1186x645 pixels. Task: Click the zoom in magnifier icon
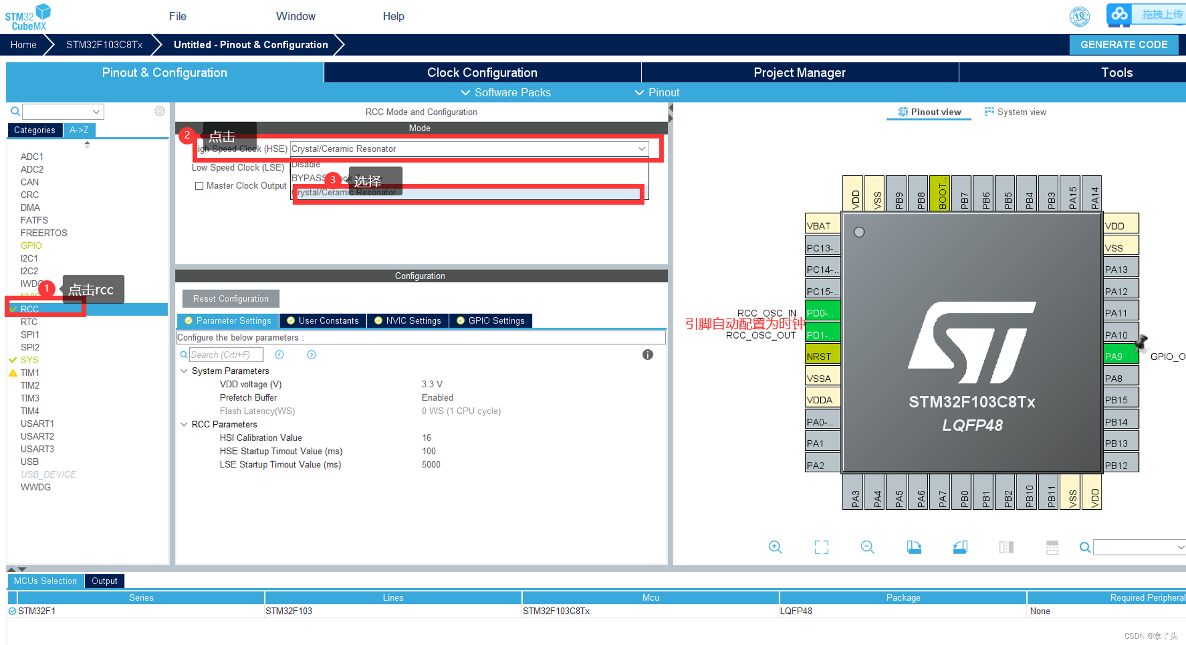point(775,547)
